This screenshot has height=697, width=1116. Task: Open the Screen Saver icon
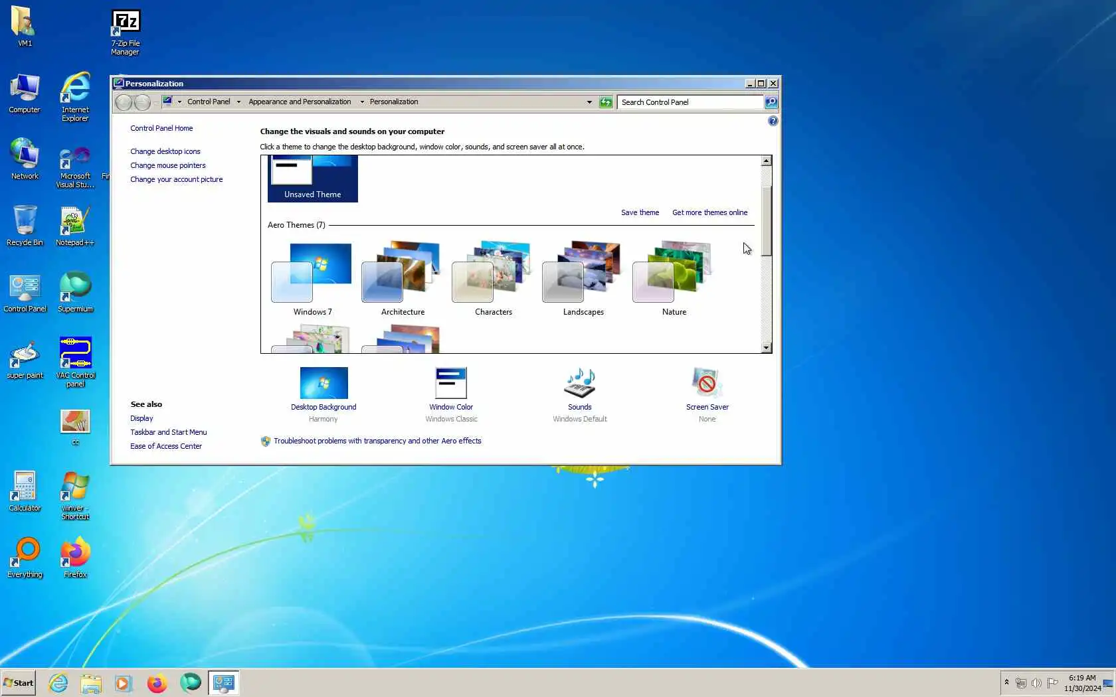[707, 384]
